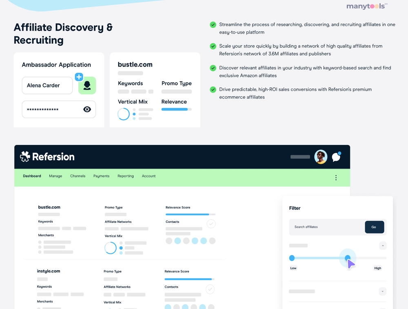Click the green checkmark beside 'Discover relevant affiliates'
The image size is (408, 309).
click(x=213, y=68)
